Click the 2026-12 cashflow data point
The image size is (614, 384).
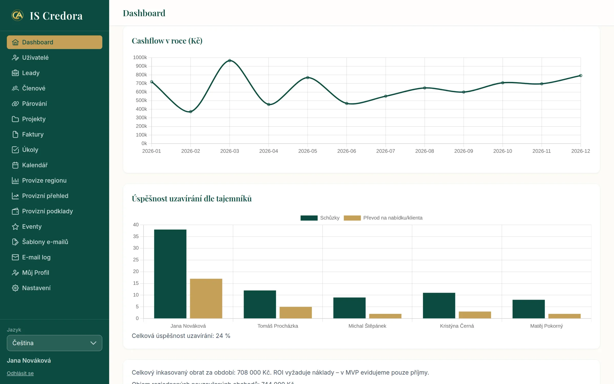[x=581, y=76]
